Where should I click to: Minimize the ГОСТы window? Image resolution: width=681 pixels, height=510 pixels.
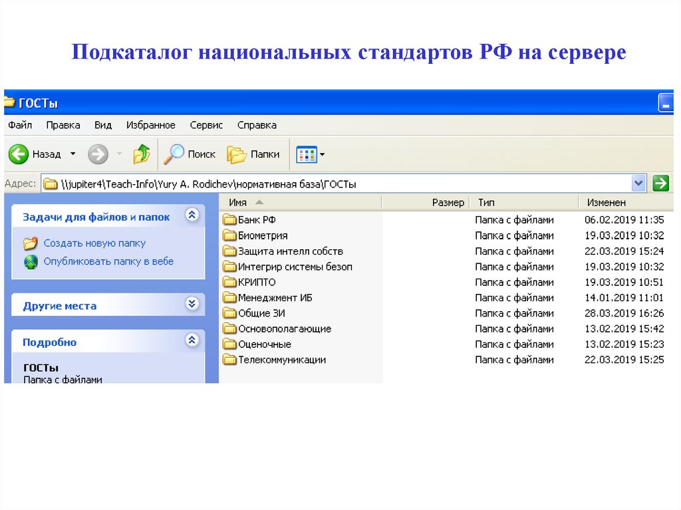pos(666,103)
